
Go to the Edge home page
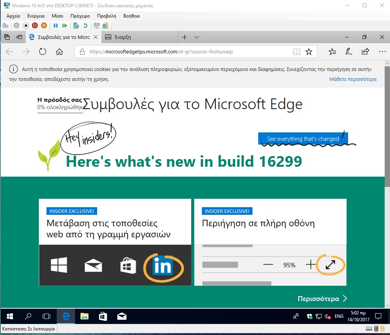point(59,52)
